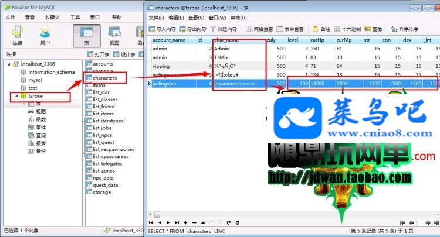This screenshot has height=237, width=440.
Task: Click 设计表 design table button
Action: point(124,54)
